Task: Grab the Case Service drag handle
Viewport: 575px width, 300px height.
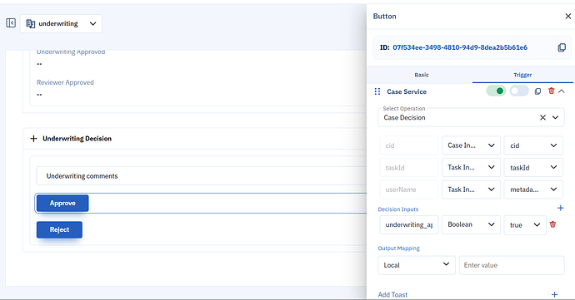Action: pos(377,91)
